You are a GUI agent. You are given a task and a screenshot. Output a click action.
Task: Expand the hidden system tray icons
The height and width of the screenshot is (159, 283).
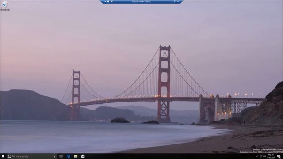257,156
